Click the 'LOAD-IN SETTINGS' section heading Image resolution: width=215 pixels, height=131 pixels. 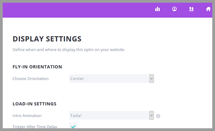point(34,104)
